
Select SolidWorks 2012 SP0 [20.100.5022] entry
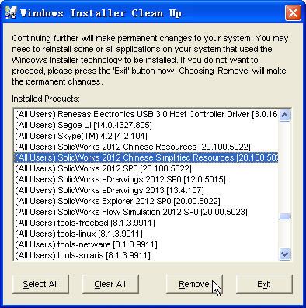click(x=146, y=168)
